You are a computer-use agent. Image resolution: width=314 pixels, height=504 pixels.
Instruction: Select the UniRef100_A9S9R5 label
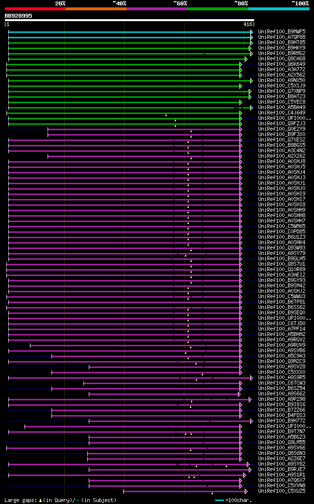point(282,377)
